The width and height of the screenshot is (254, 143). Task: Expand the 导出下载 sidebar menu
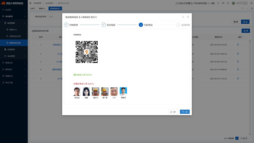coord(14,83)
